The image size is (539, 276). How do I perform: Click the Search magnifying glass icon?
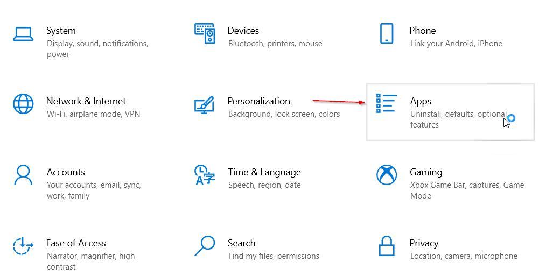pyautogui.click(x=205, y=246)
